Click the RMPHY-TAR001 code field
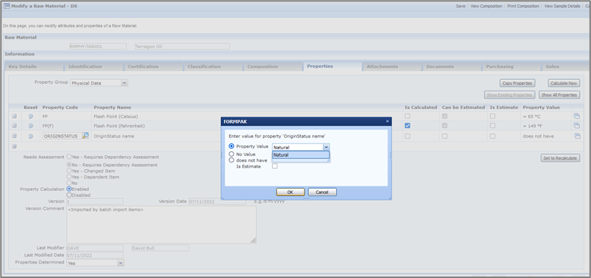Viewport: 591px width, 278px height. tap(97, 46)
